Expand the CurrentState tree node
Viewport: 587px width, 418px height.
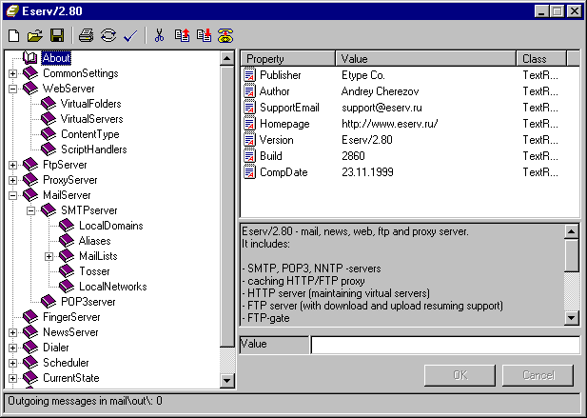pyautogui.click(x=12, y=378)
